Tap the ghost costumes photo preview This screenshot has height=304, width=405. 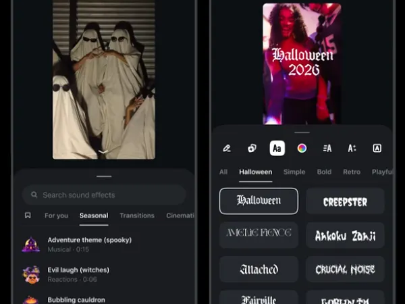pos(103,79)
